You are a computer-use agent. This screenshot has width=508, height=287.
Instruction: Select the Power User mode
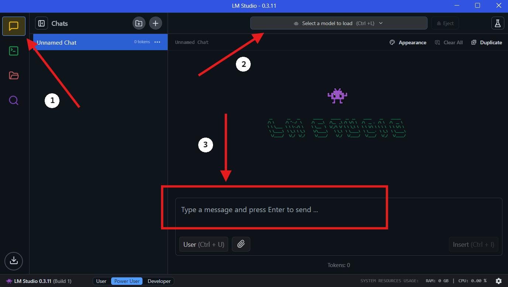click(x=127, y=281)
